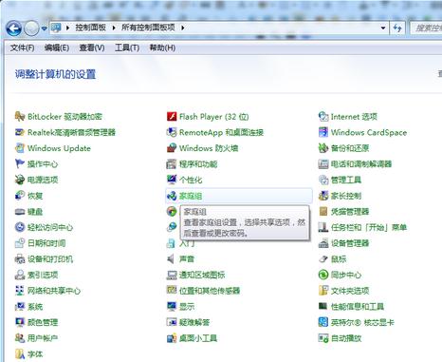442x362 pixels.
Task: Open the 轻松访问中心 icon
Action: pyautogui.click(x=20, y=227)
